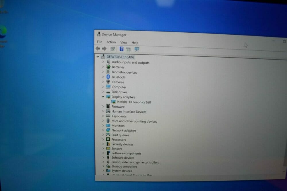Click the Mice and other pointing devices icon
Image resolution: width=287 pixels, height=191 pixels.
click(108, 121)
